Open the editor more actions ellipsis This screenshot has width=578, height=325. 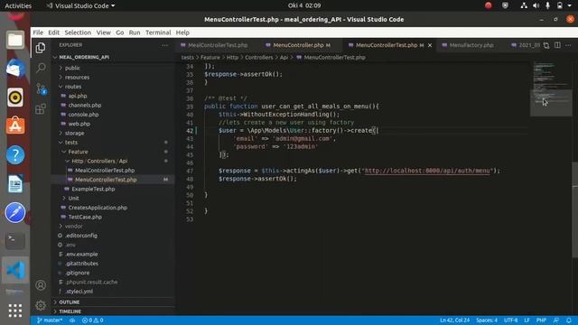[x=568, y=45]
